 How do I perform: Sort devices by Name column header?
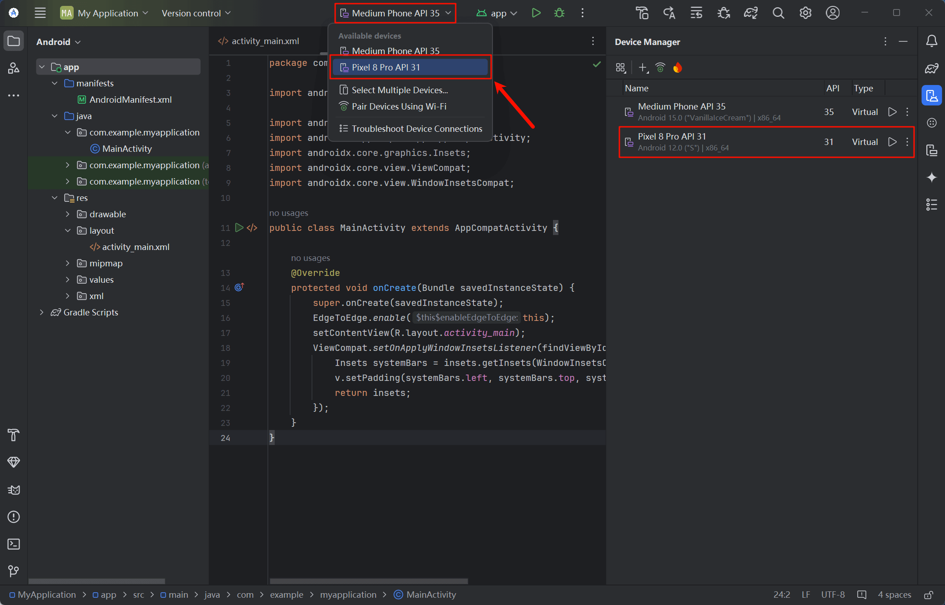pos(723,88)
